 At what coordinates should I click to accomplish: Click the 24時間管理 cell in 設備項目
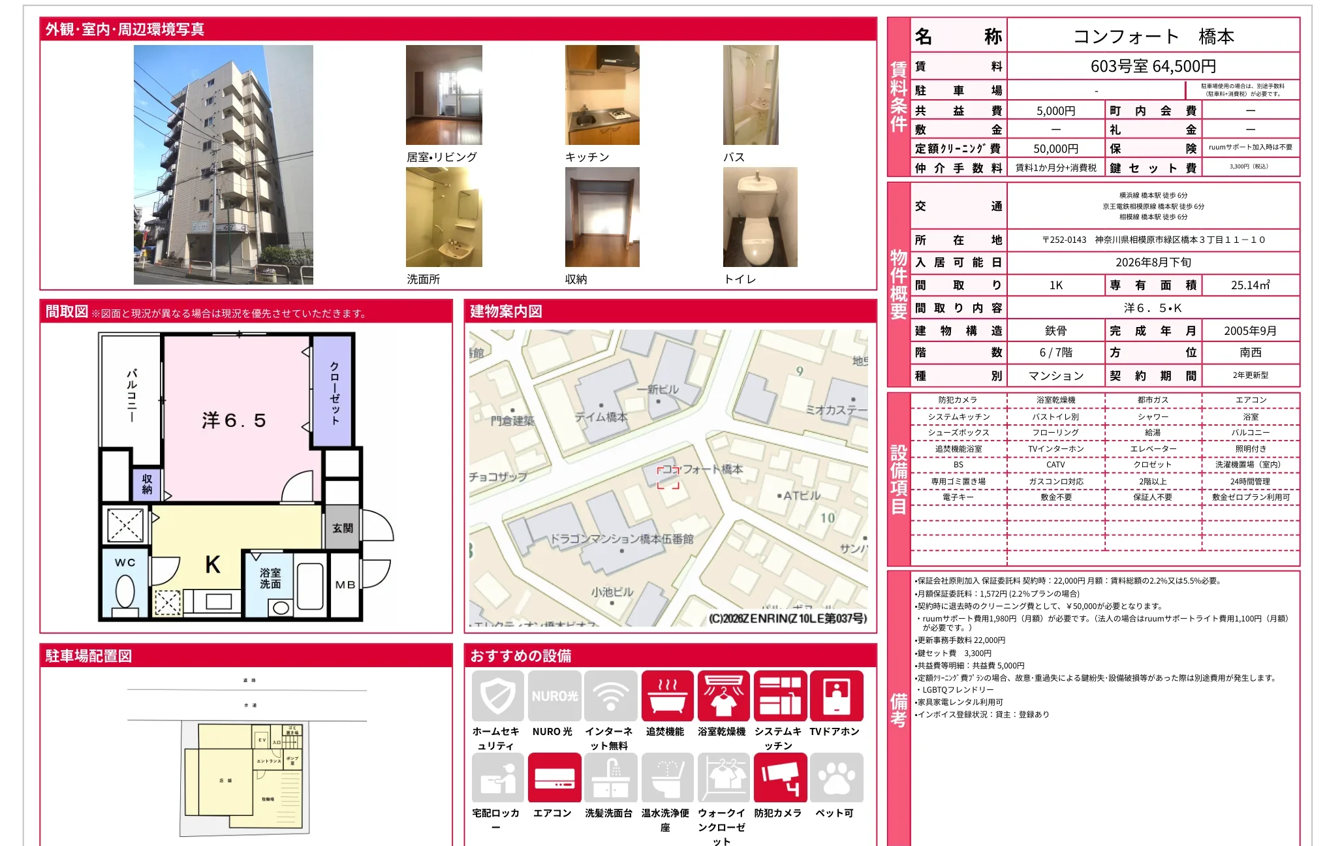[1251, 482]
